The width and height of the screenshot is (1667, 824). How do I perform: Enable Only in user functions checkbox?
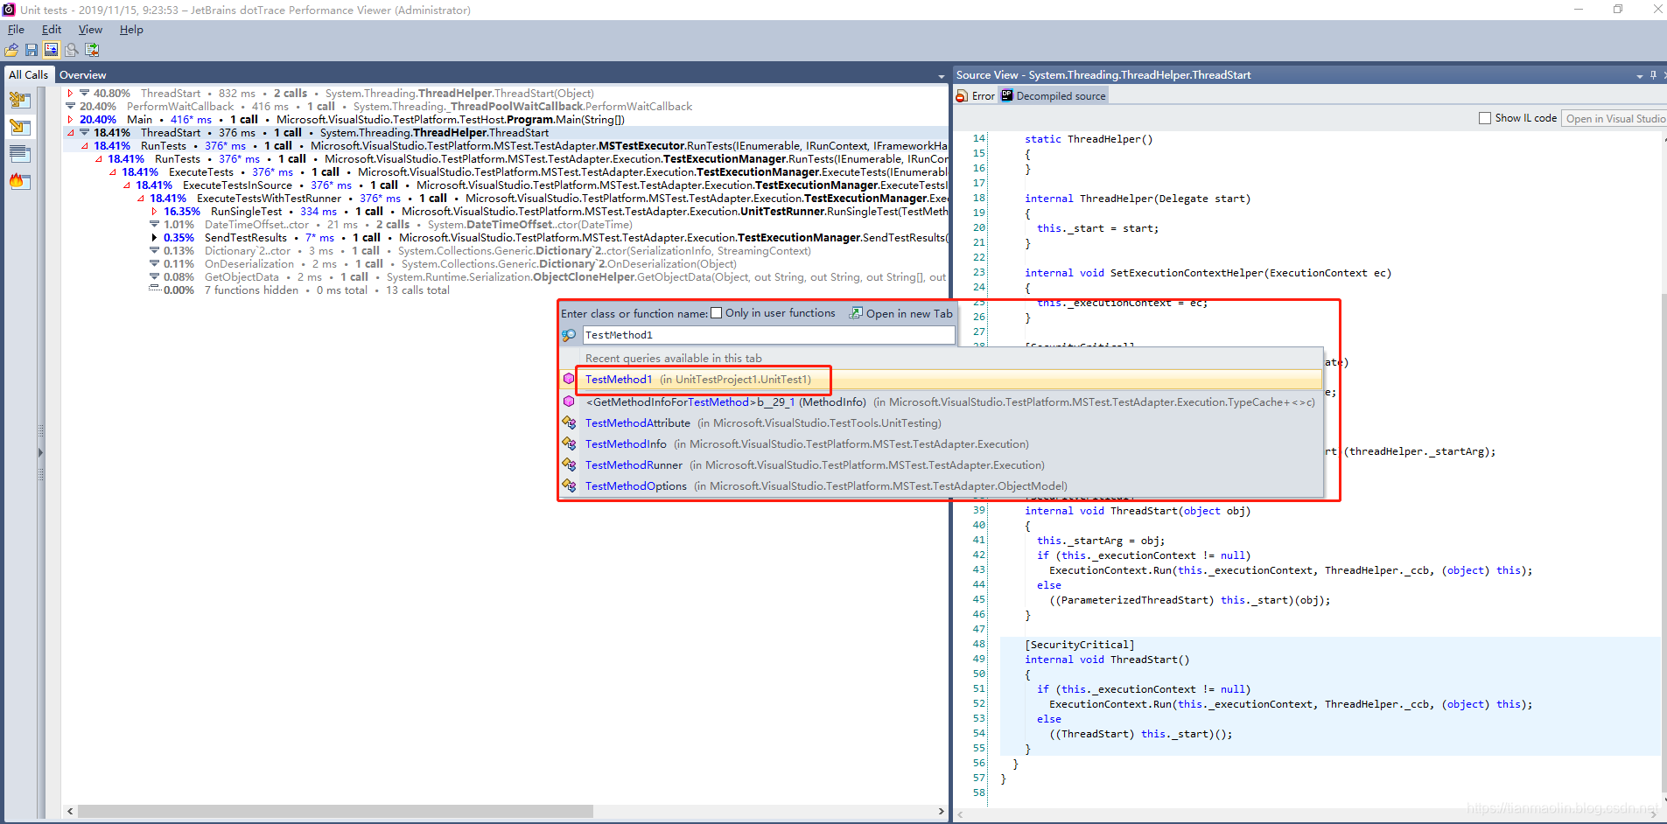(x=717, y=313)
